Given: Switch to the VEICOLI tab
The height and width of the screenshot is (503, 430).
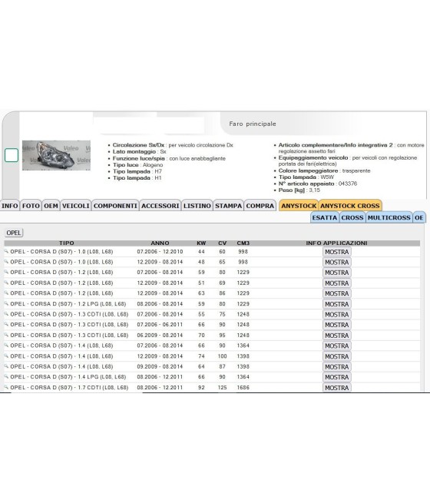Looking at the screenshot, I should 76,206.
